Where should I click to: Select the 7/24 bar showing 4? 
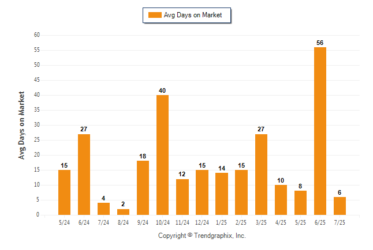[103, 209]
